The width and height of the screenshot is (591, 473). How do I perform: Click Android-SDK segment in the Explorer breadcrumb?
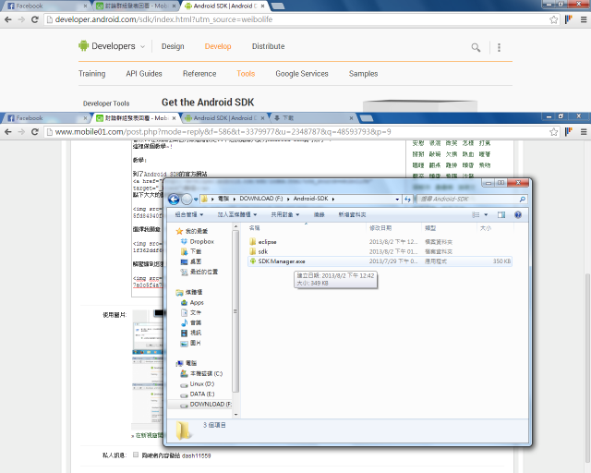coord(310,199)
